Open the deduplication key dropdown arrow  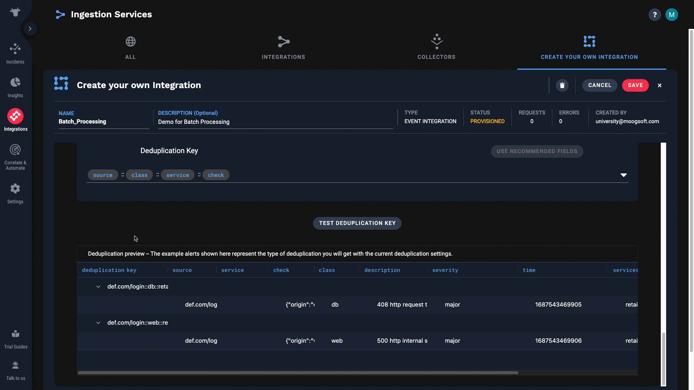(x=624, y=175)
